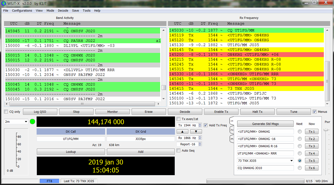
Task: Send the Tx 3 message now
Action: 312,146
